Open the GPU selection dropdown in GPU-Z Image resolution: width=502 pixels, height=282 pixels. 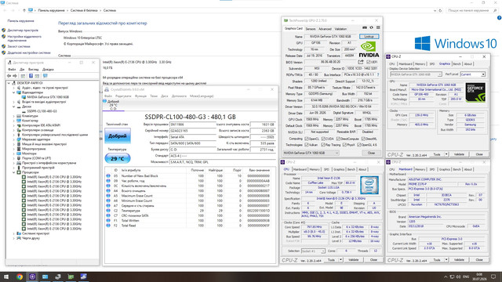click(x=311, y=153)
